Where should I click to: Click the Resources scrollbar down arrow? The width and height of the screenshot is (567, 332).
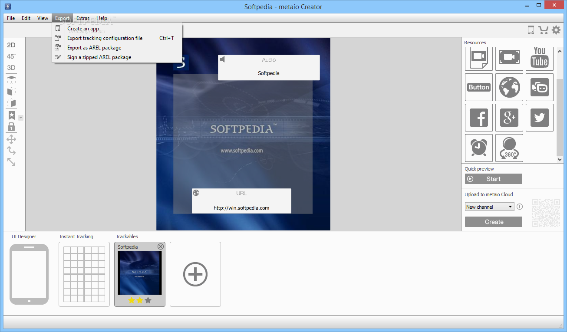[560, 160]
